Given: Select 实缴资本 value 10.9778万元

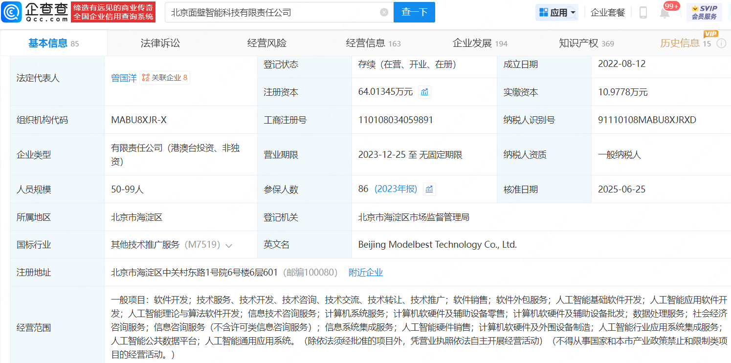Looking at the screenshot, I should (x=622, y=92).
